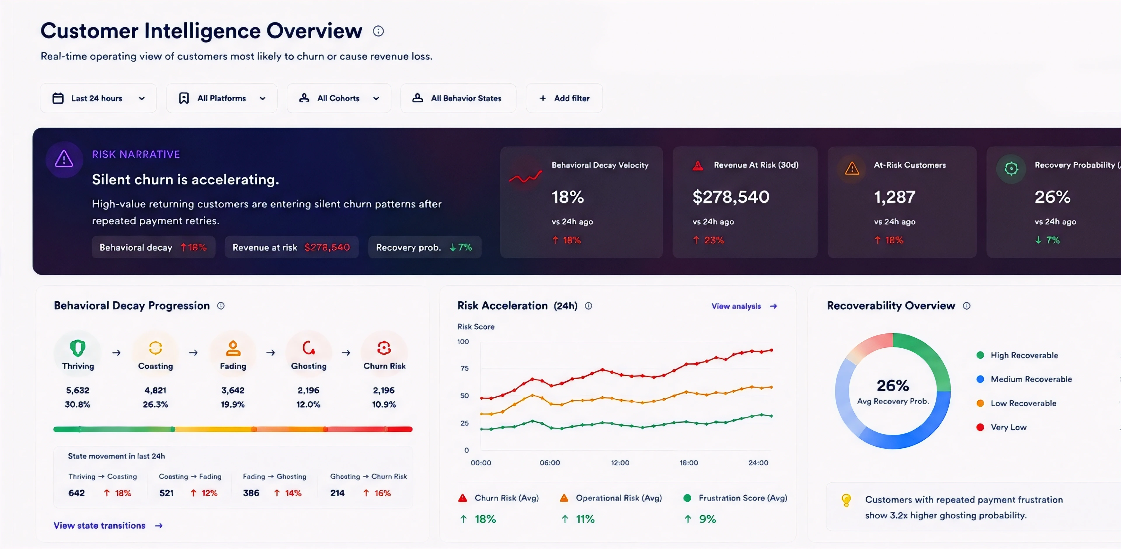The image size is (1121, 549).
Task: Click the Operational Risk (Avg) orange triangle icon
Action: (563, 498)
